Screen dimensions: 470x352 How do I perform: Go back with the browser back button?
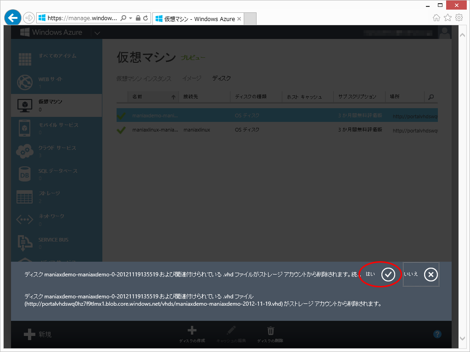12,18
